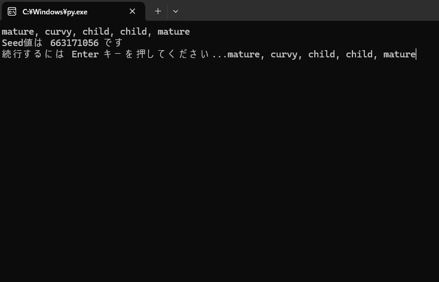The width and height of the screenshot is (439, 282).
Task: Click the word "curvy" on the third line
Action: 284,54
